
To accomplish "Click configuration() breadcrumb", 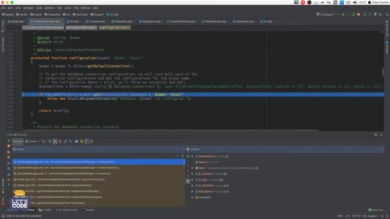I will pos(115,27).
